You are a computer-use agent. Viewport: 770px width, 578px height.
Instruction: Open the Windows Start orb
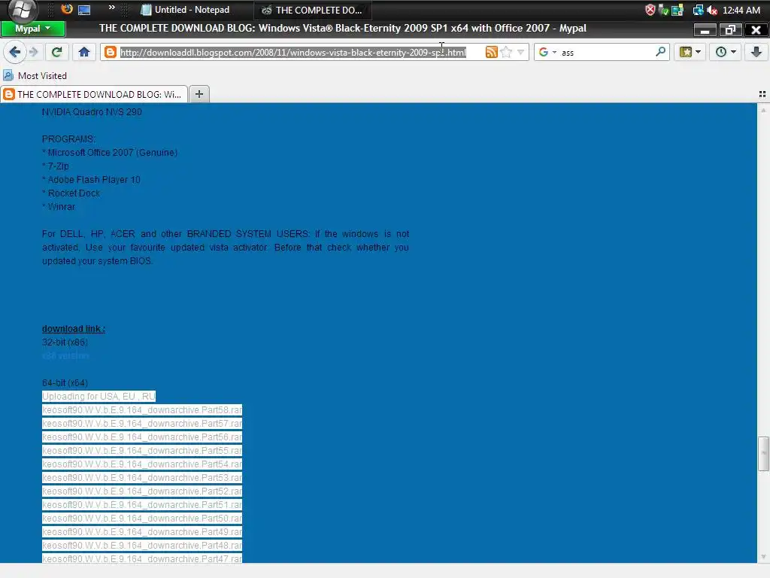[22, 10]
